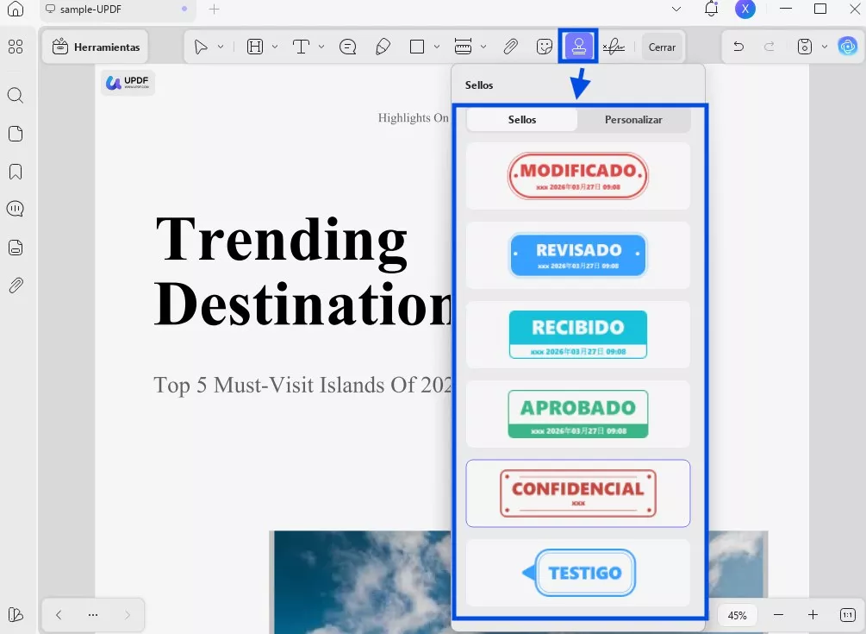This screenshot has width=866, height=634.
Task: Switch to the Personalizar tab
Action: pos(633,119)
